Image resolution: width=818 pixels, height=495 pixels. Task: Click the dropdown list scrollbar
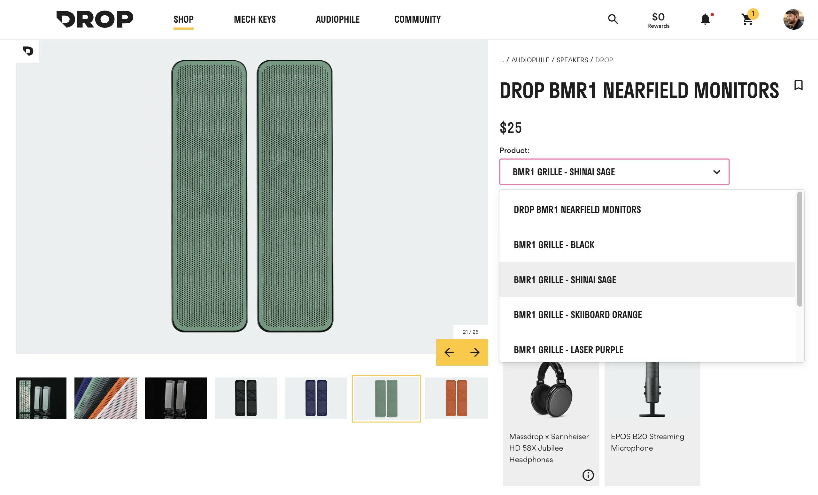coord(799,249)
